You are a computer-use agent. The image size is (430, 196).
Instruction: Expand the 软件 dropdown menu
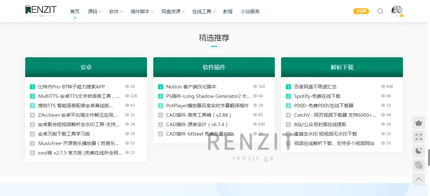click(x=116, y=12)
